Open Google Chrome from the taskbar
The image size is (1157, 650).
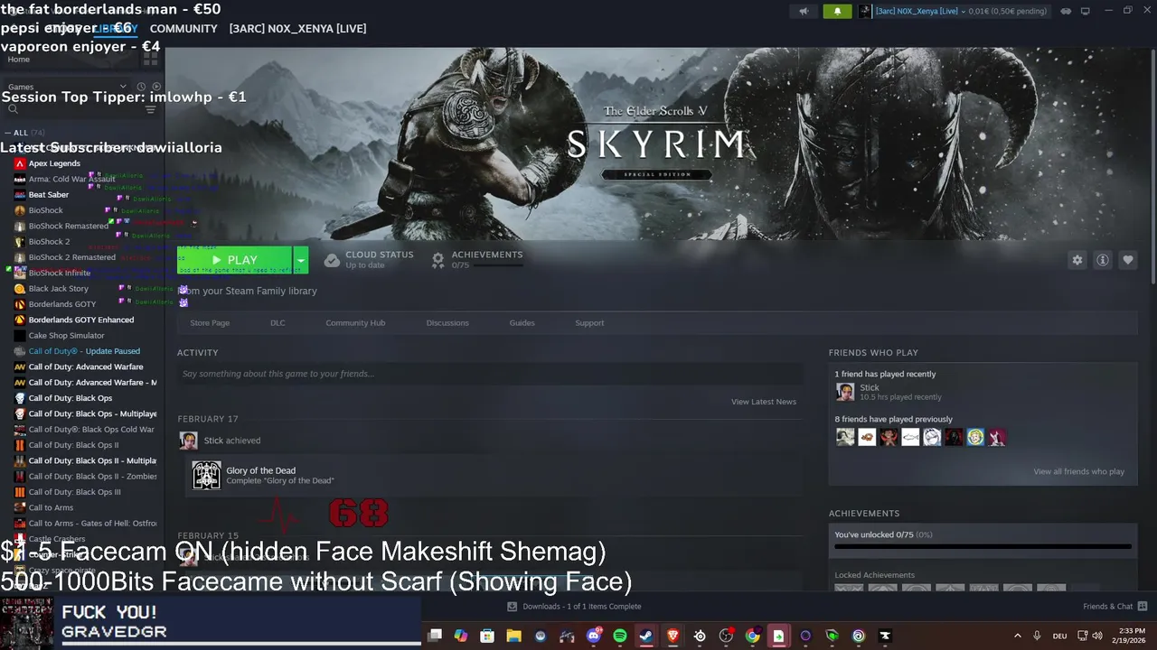(752, 636)
